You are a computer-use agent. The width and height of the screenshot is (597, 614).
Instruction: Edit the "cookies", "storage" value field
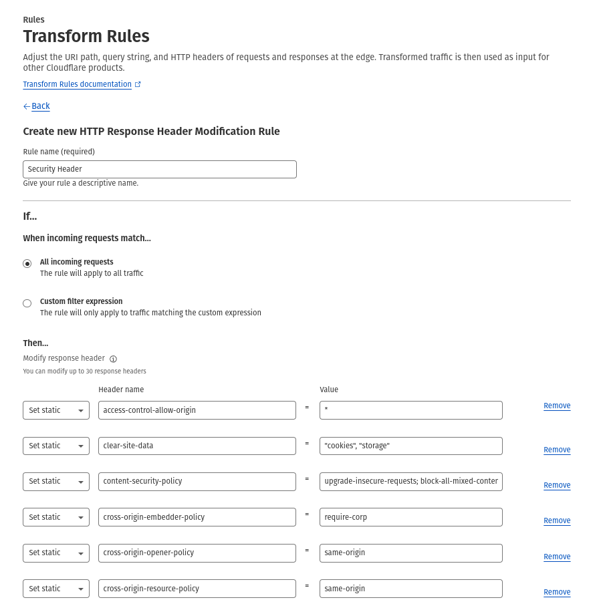pyautogui.click(x=410, y=446)
